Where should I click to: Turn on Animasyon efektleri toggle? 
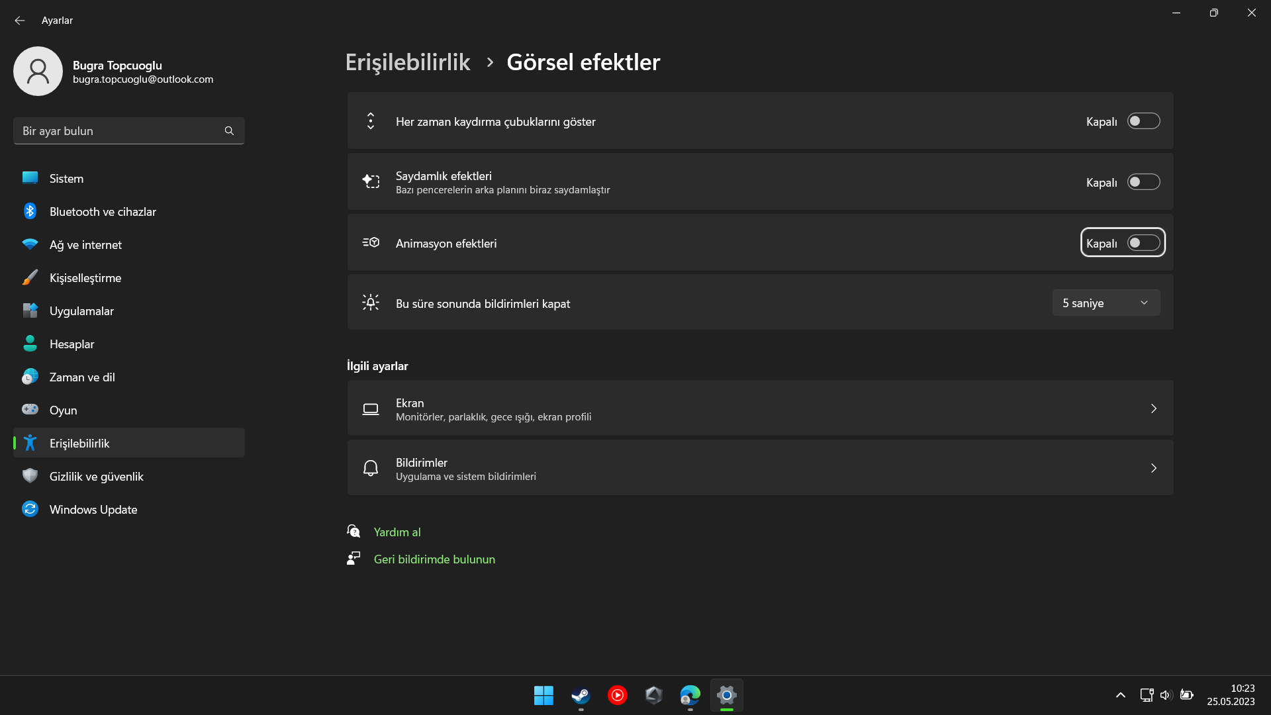tap(1143, 243)
